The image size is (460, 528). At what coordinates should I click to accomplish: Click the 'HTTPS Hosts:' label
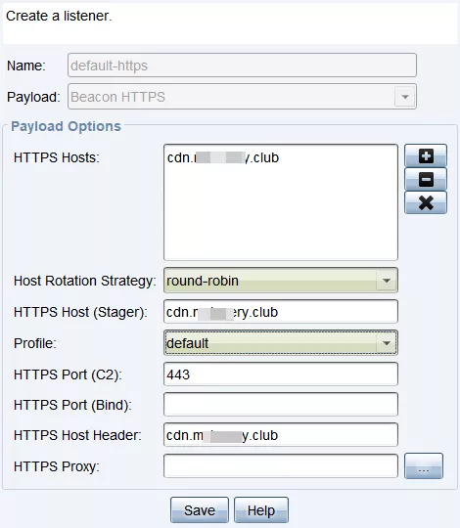coord(57,157)
